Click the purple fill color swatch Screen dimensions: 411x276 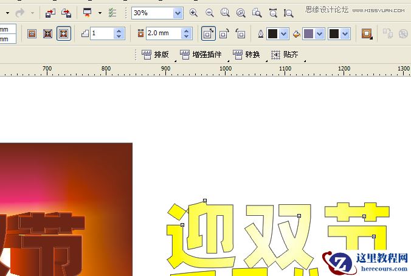[x=308, y=33]
